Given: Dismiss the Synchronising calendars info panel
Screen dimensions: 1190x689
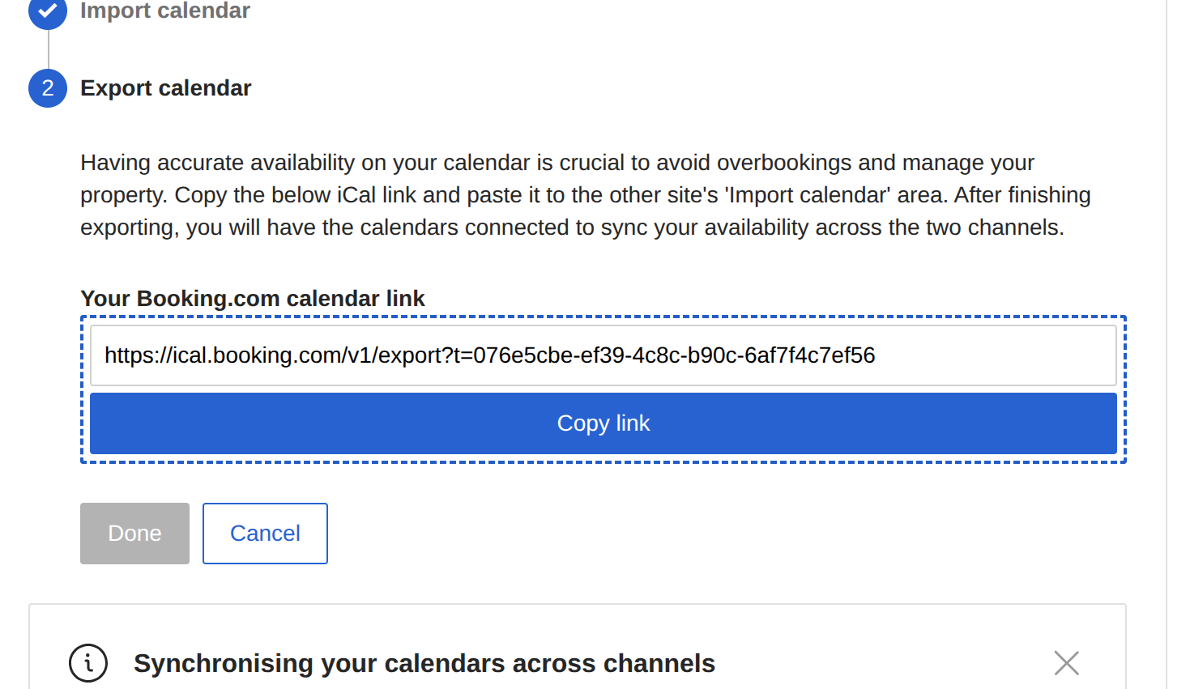Looking at the screenshot, I should click(x=1066, y=663).
